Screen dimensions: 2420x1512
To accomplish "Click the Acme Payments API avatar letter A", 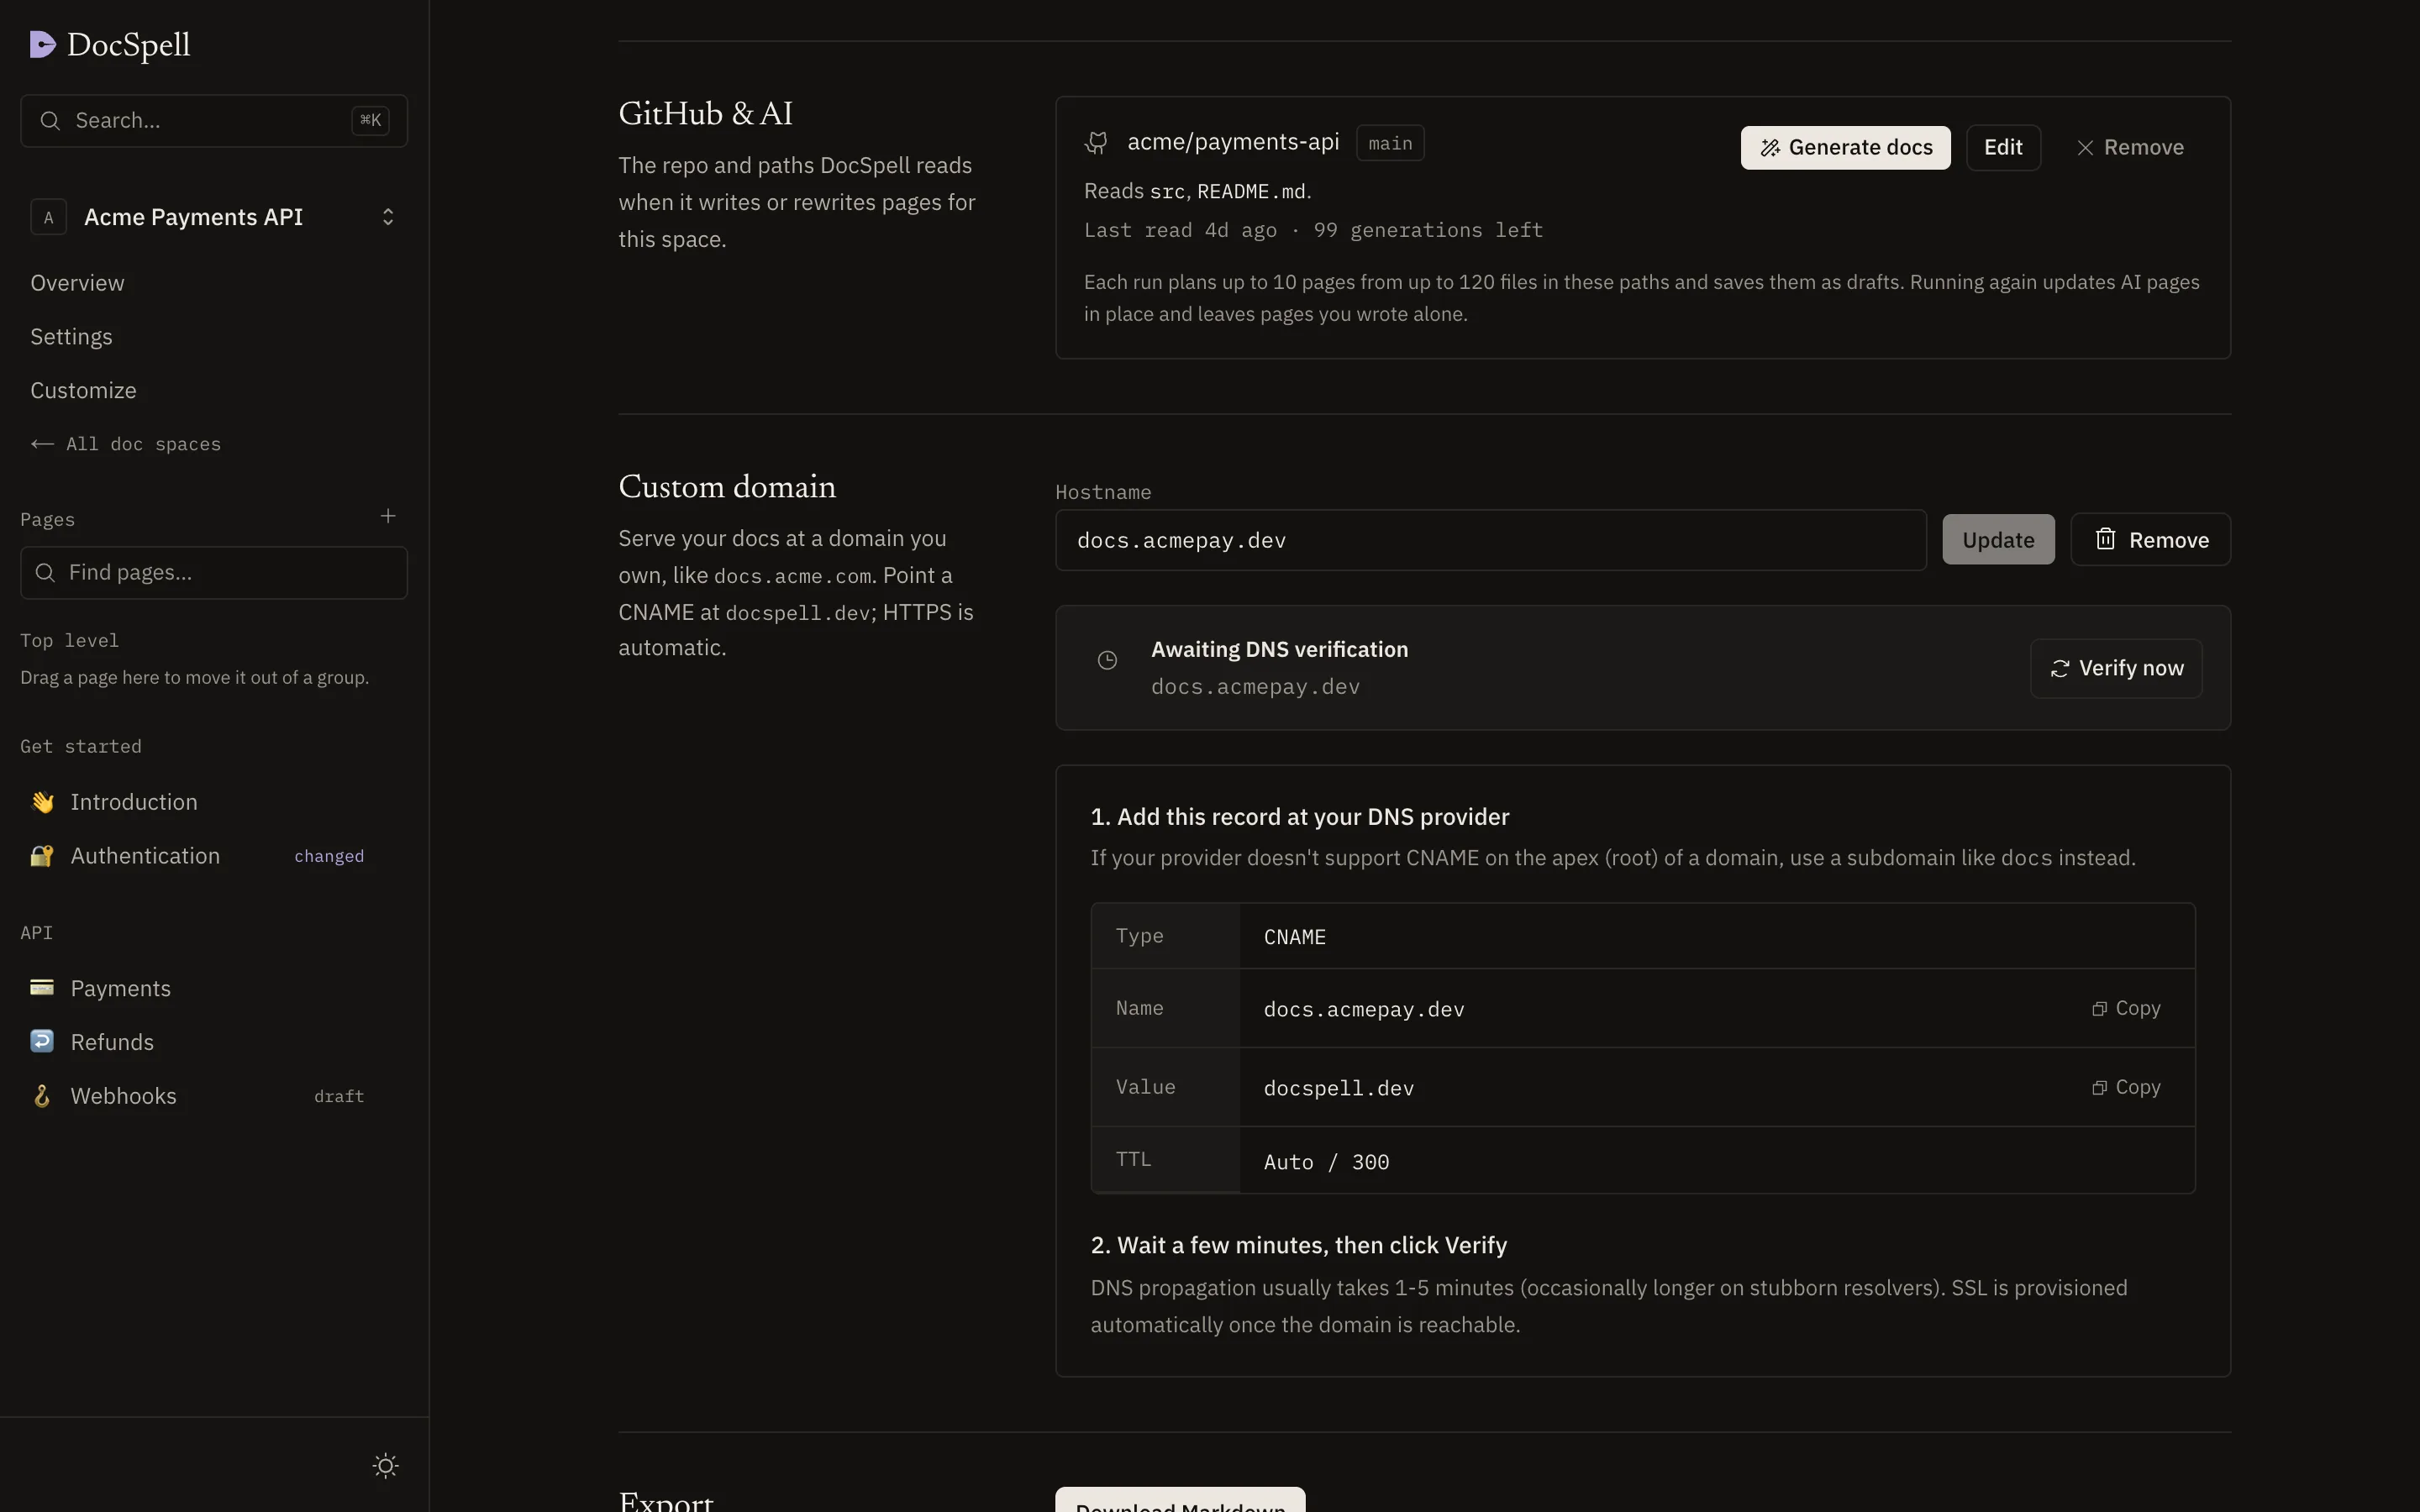I will pyautogui.click(x=48, y=217).
